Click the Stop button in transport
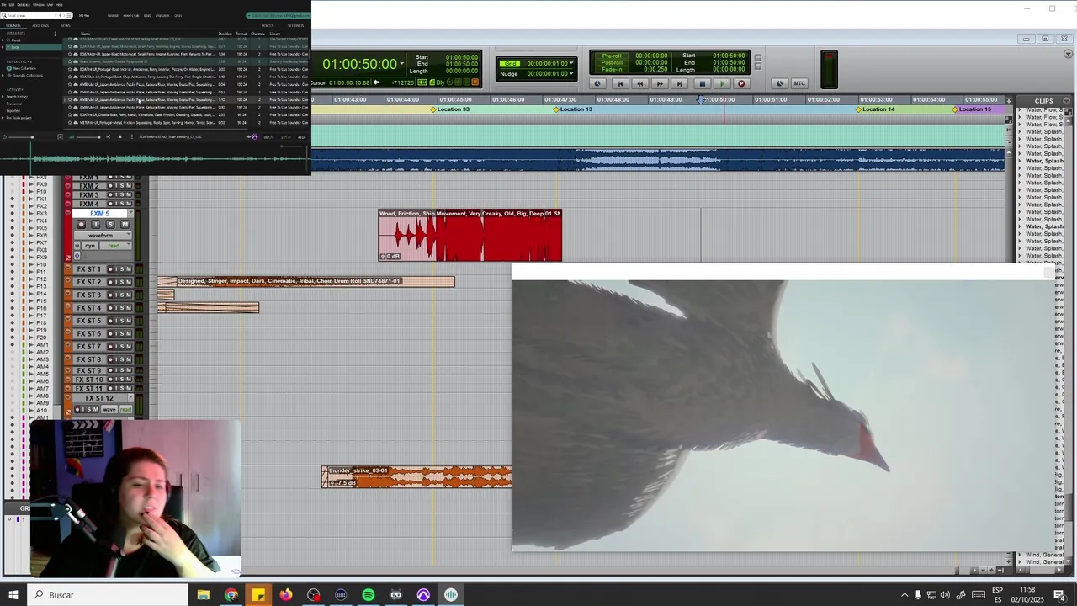This screenshot has width=1077, height=606. tap(703, 83)
